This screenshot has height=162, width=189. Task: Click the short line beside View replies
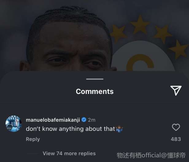[x=33, y=154]
